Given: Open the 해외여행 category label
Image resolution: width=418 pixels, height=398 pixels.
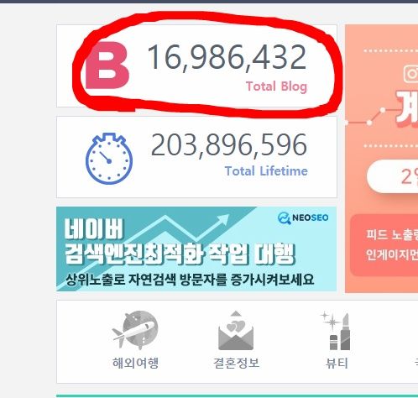Looking at the screenshot, I should (x=135, y=363).
